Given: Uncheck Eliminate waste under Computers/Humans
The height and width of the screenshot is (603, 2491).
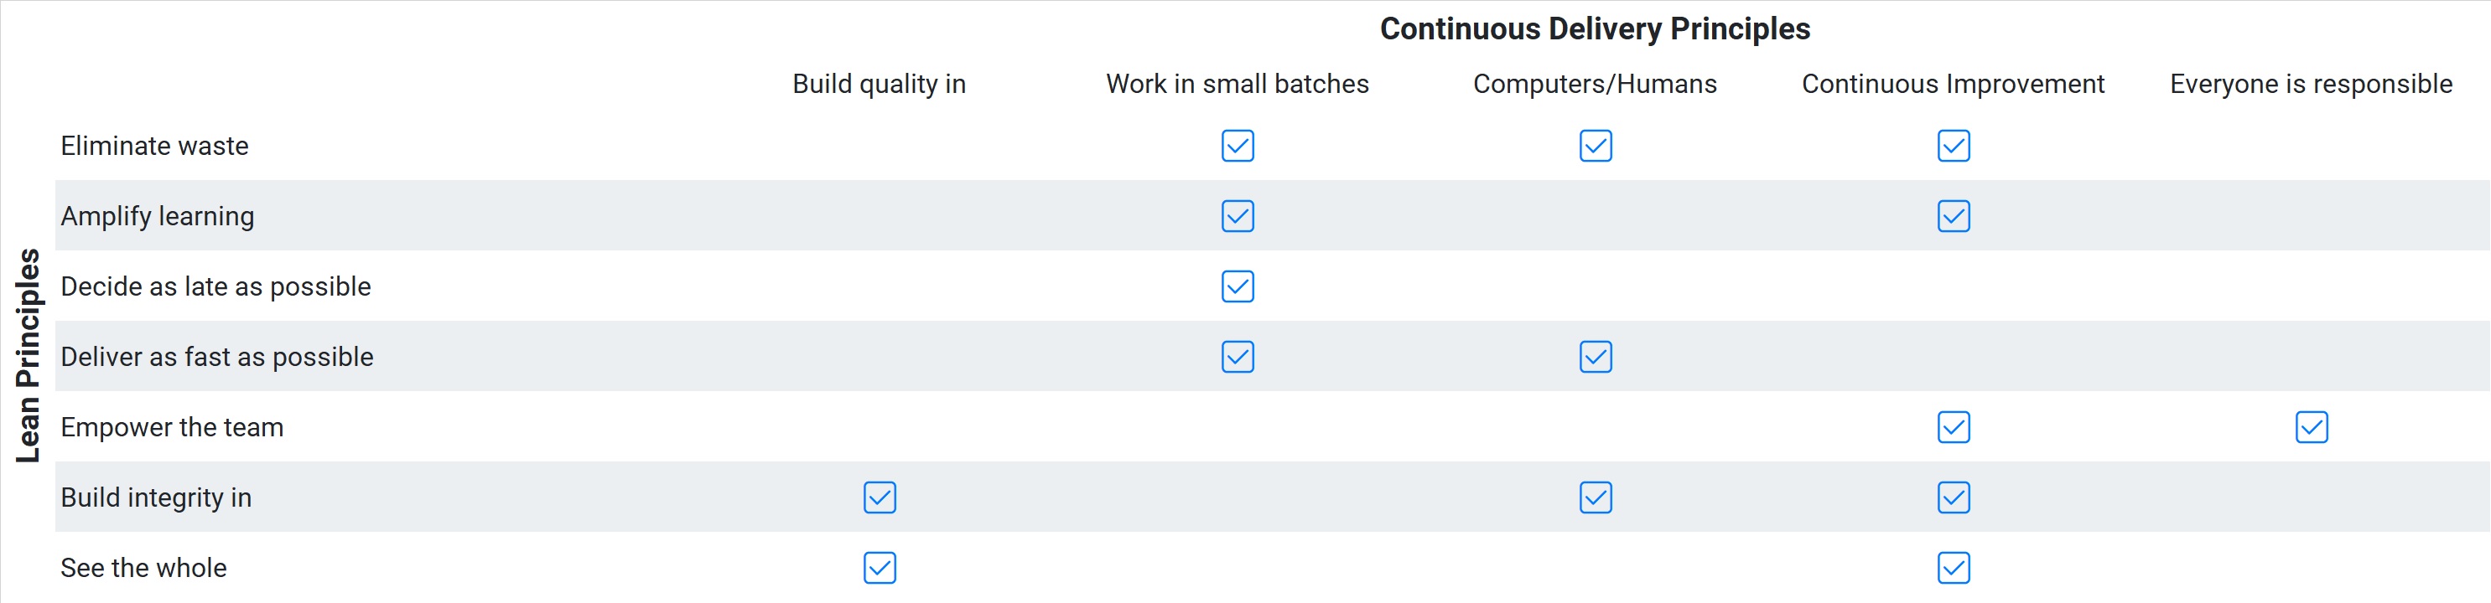Looking at the screenshot, I should (x=1595, y=146).
